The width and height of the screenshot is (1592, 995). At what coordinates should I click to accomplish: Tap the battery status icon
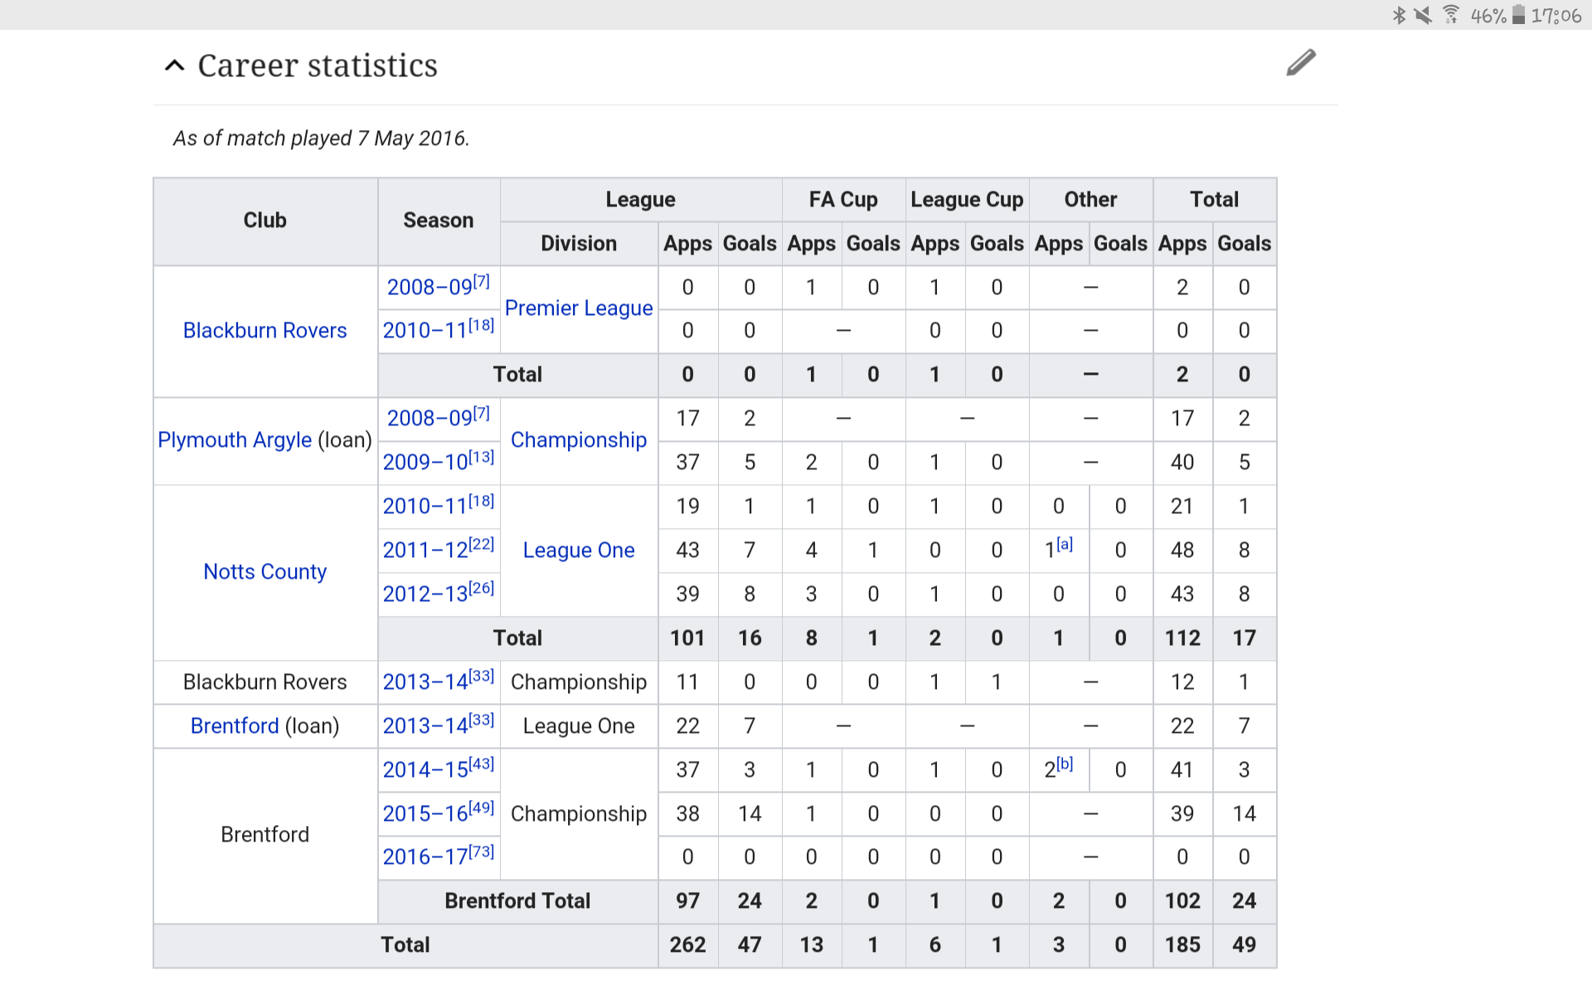pos(1518,15)
